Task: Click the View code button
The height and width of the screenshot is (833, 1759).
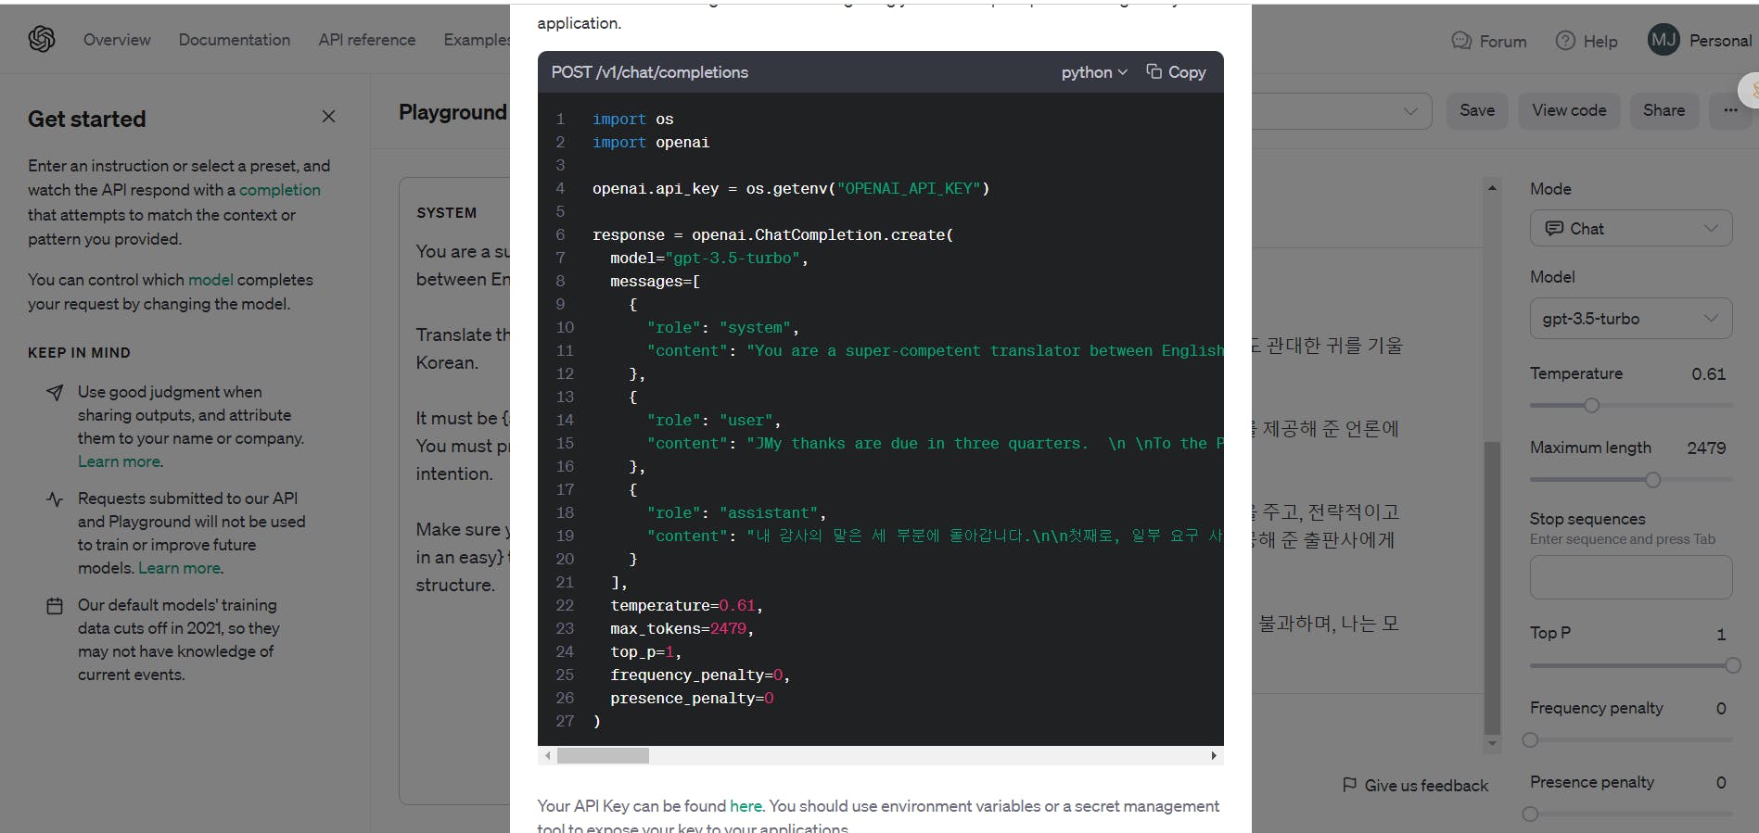Action: [1569, 110]
